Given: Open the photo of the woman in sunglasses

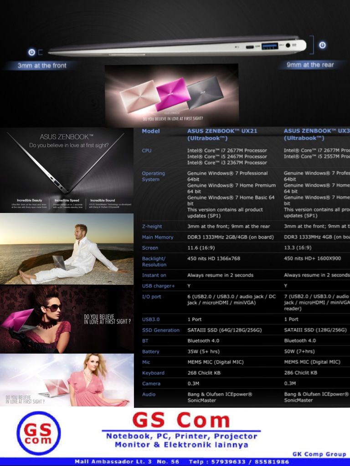Looking at the screenshot, I should pyautogui.click(x=67, y=319).
